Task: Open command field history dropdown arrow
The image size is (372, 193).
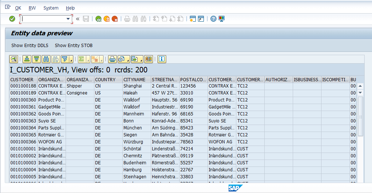Action: pyautogui.click(x=68, y=19)
